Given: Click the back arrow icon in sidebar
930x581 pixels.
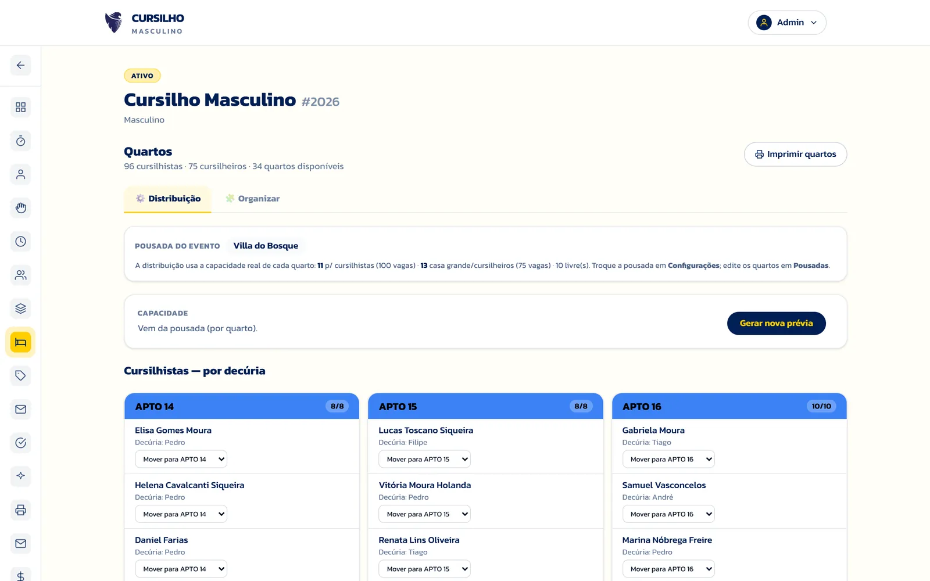Looking at the screenshot, I should tap(20, 65).
